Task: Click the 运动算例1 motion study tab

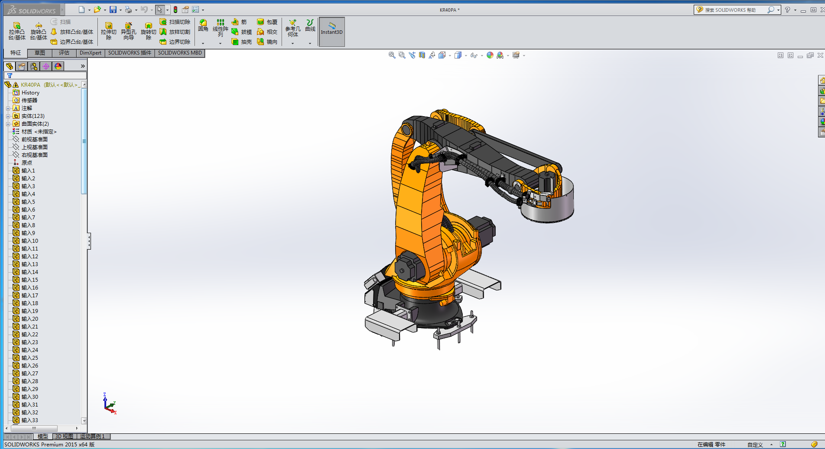Action: pyautogui.click(x=92, y=436)
